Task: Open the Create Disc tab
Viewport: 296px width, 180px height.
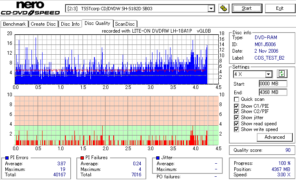Action: (43, 24)
